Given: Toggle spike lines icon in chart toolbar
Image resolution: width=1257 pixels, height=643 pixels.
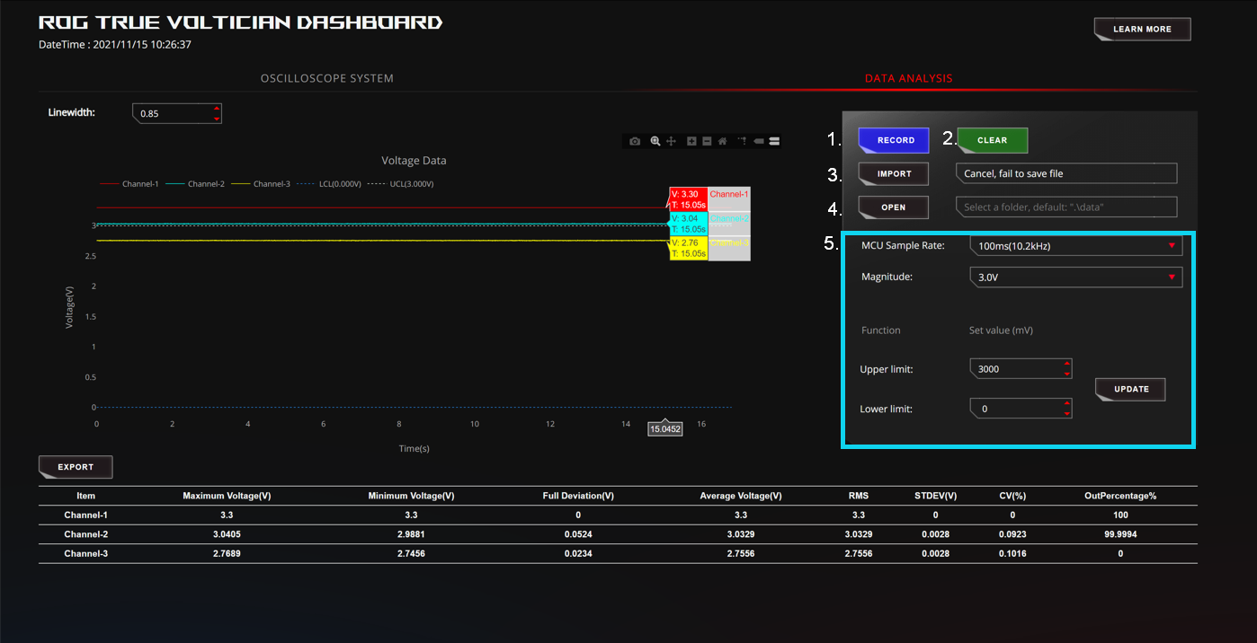Looking at the screenshot, I should (743, 141).
